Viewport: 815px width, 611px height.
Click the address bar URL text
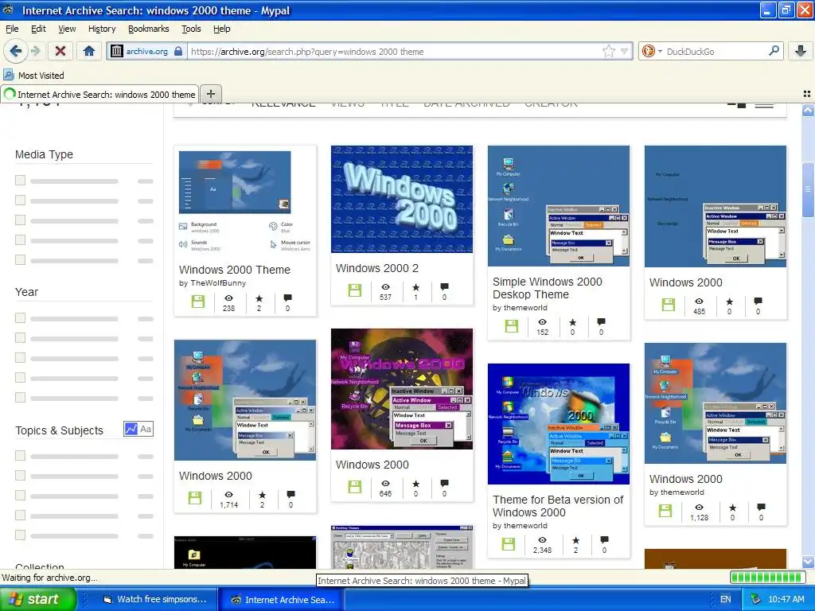(x=306, y=52)
